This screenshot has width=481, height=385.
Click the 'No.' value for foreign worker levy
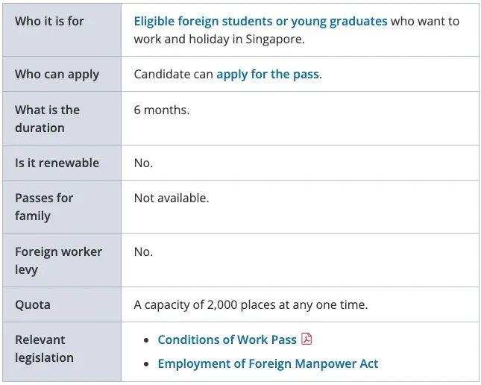point(143,251)
